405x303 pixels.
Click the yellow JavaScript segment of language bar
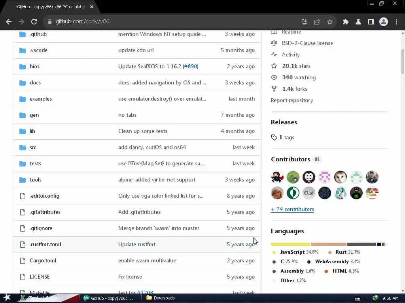291,244
